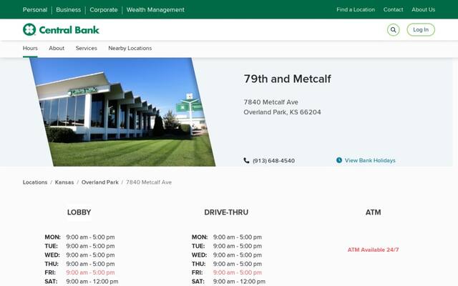Click the search magnifier icon
The image size is (458, 286).
393,30
